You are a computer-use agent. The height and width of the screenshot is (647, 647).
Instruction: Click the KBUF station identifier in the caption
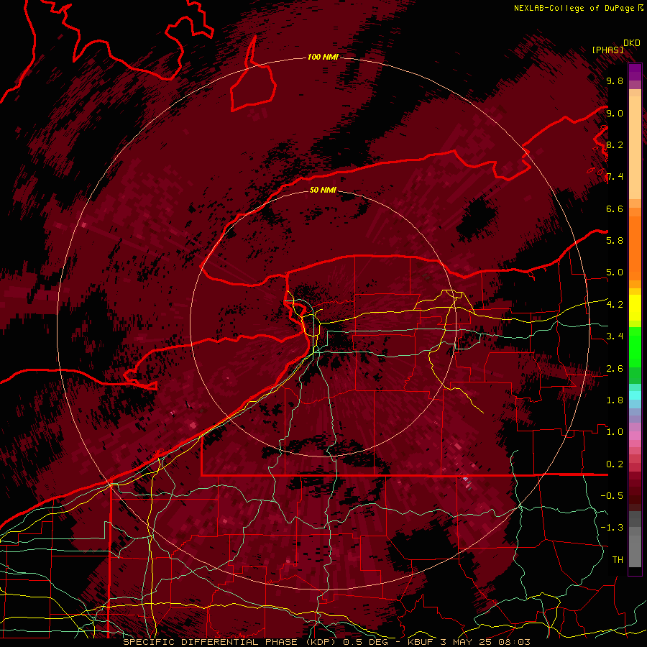421,642
